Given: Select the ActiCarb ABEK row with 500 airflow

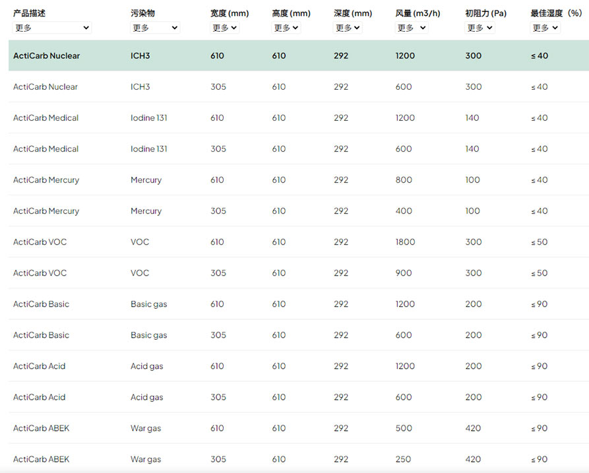Looking at the screenshot, I should (x=299, y=428).
